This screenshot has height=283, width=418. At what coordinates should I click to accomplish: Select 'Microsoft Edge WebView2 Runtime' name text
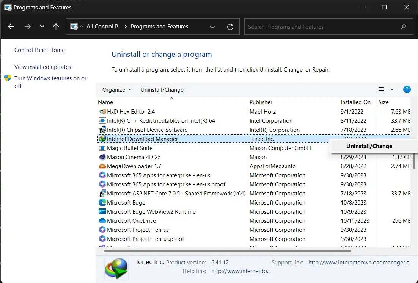click(x=151, y=212)
